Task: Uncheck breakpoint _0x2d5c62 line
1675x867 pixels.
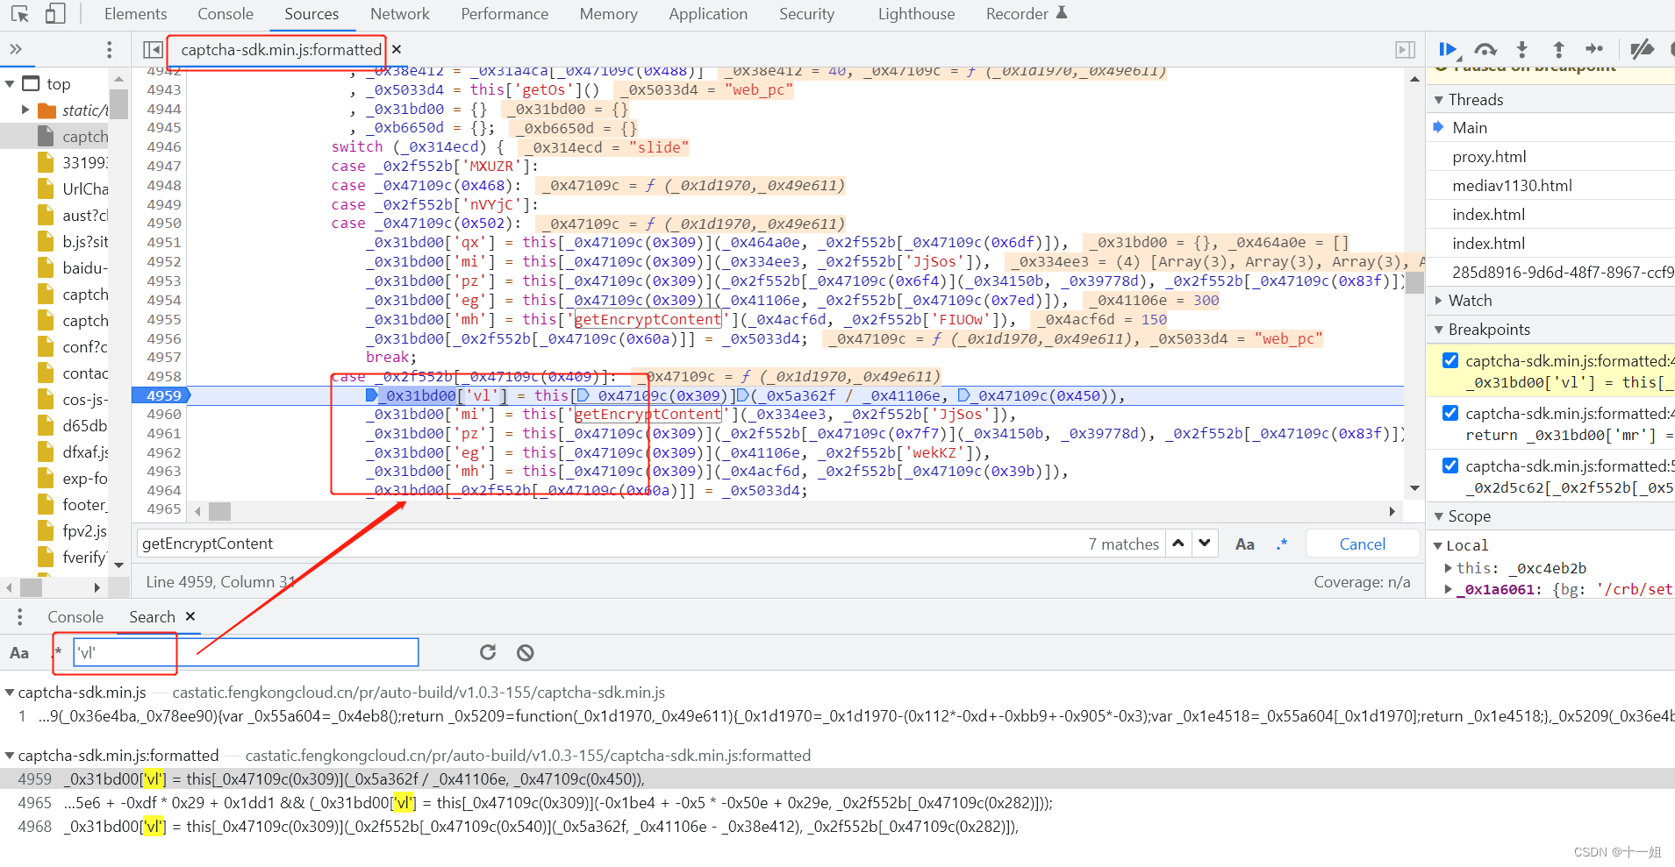Action: [1450, 465]
